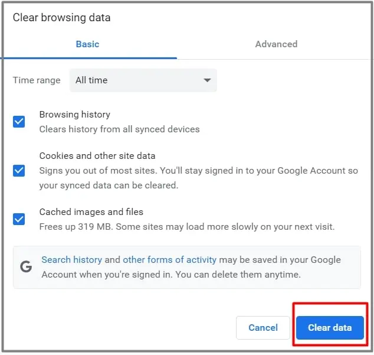Switch to the Basic tab
This screenshot has height=355, width=374.
tap(87, 44)
